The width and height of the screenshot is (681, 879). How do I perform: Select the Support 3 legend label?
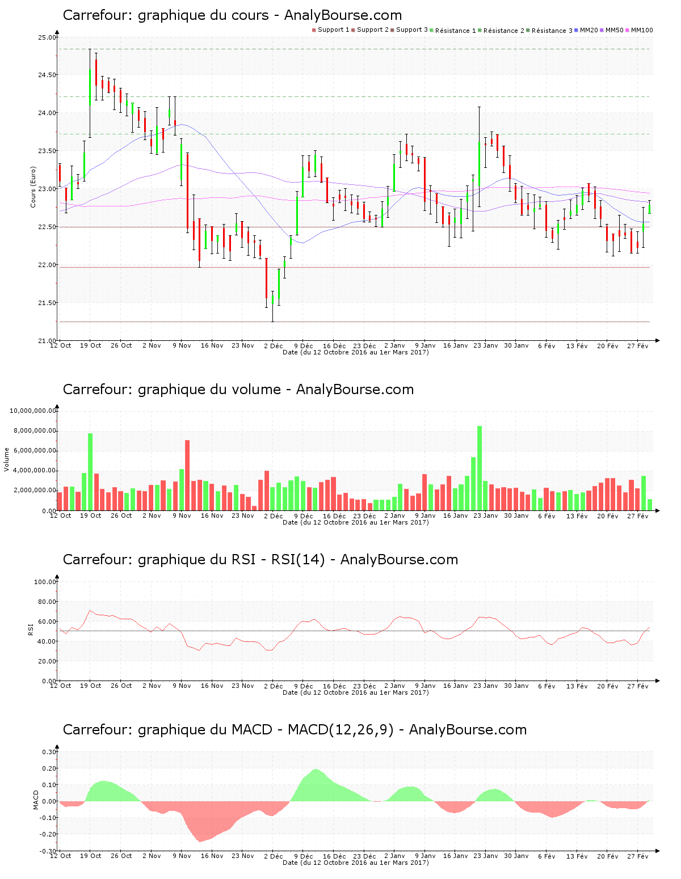coord(412,30)
